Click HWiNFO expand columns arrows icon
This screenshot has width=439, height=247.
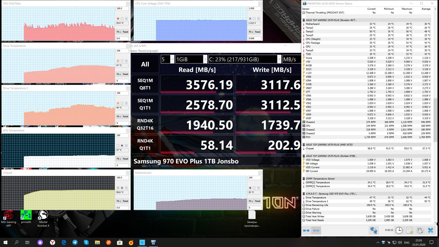tap(306, 231)
